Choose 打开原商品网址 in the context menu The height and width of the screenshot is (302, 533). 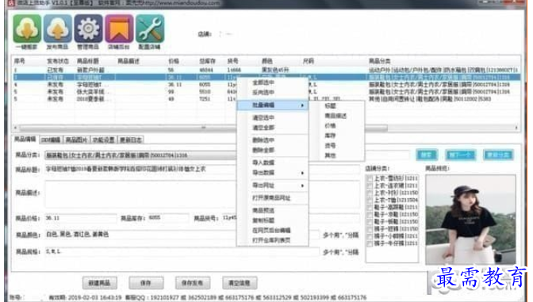[x=273, y=198]
